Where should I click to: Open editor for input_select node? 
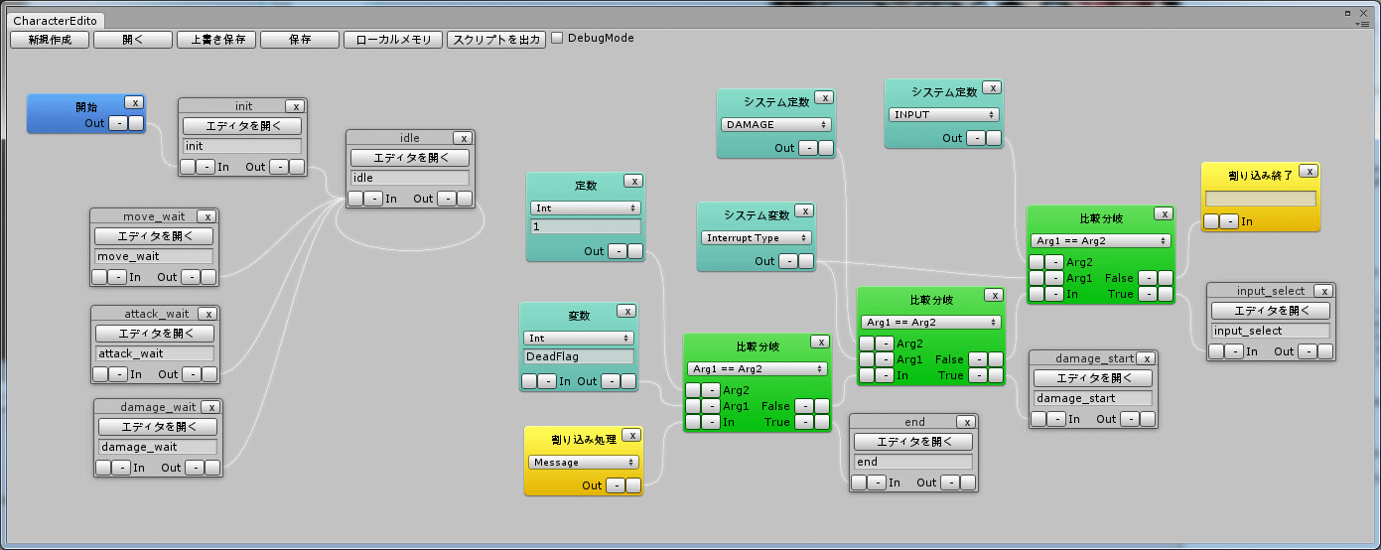coord(1271,311)
